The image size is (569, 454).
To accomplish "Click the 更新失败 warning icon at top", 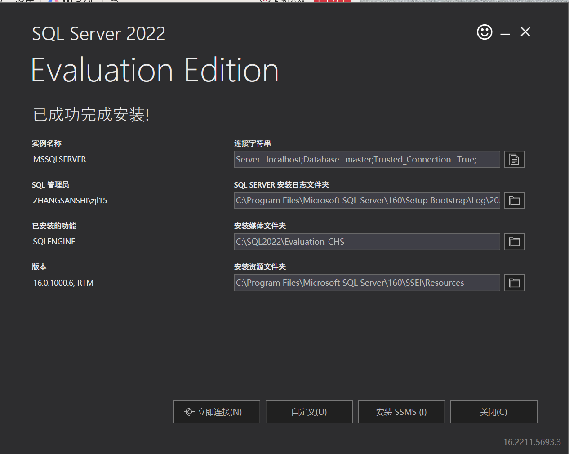I will point(265,1).
